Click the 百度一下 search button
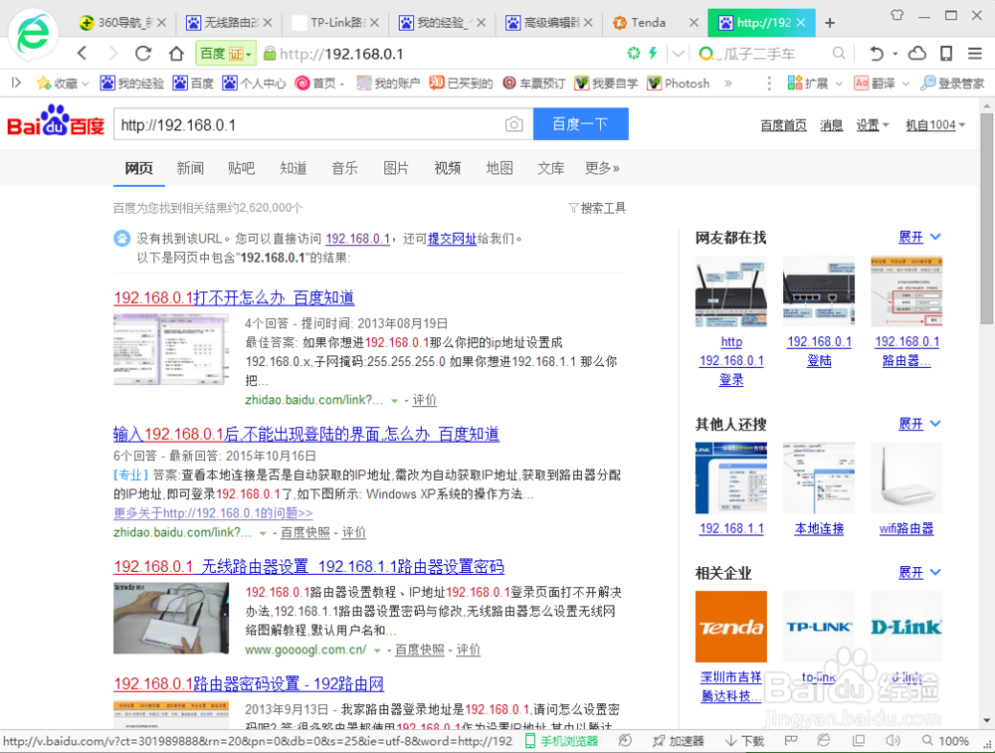Image resolution: width=995 pixels, height=753 pixels. [x=580, y=123]
